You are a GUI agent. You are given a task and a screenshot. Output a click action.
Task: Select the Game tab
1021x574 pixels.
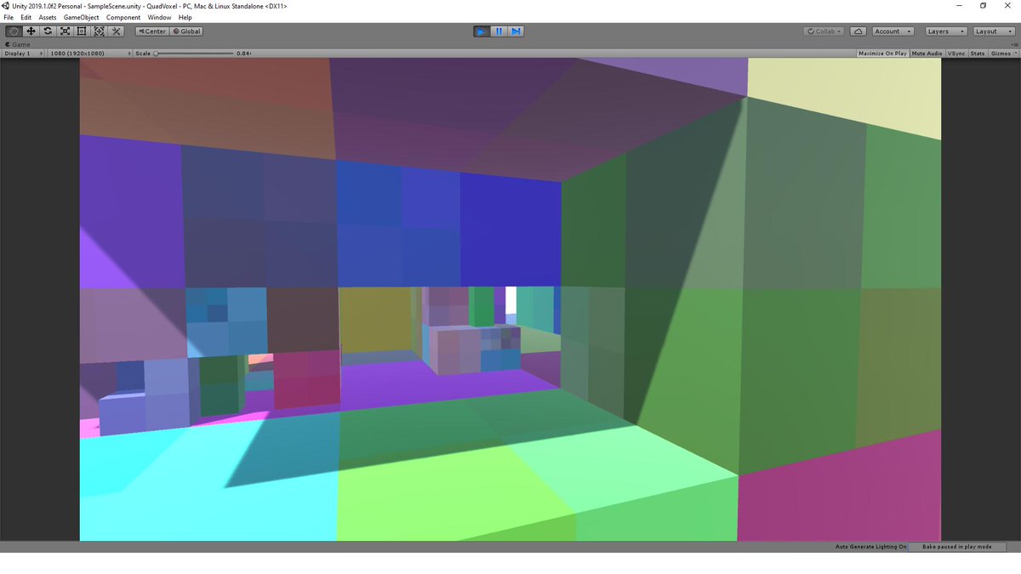pos(18,44)
